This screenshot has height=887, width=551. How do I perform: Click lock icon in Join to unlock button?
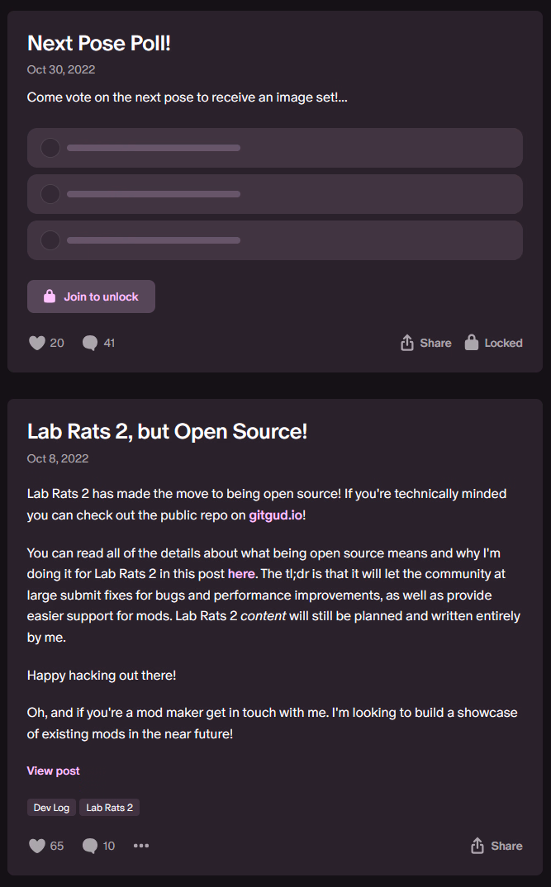pos(50,296)
